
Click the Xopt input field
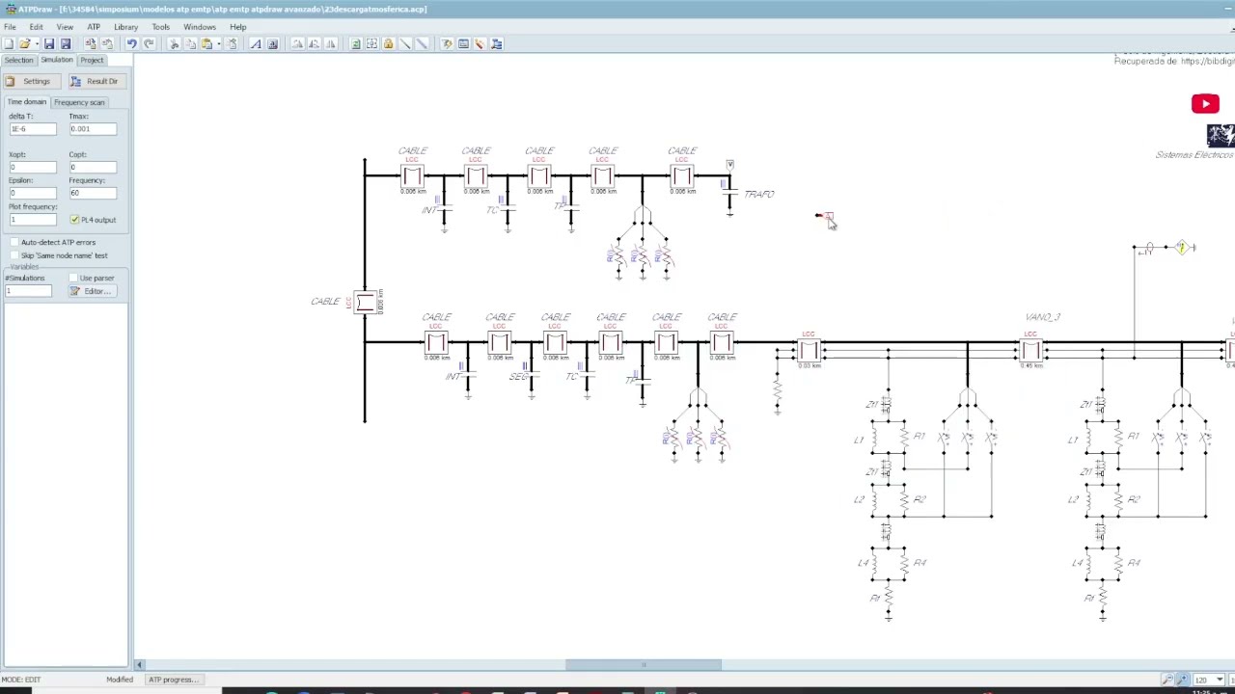point(33,168)
